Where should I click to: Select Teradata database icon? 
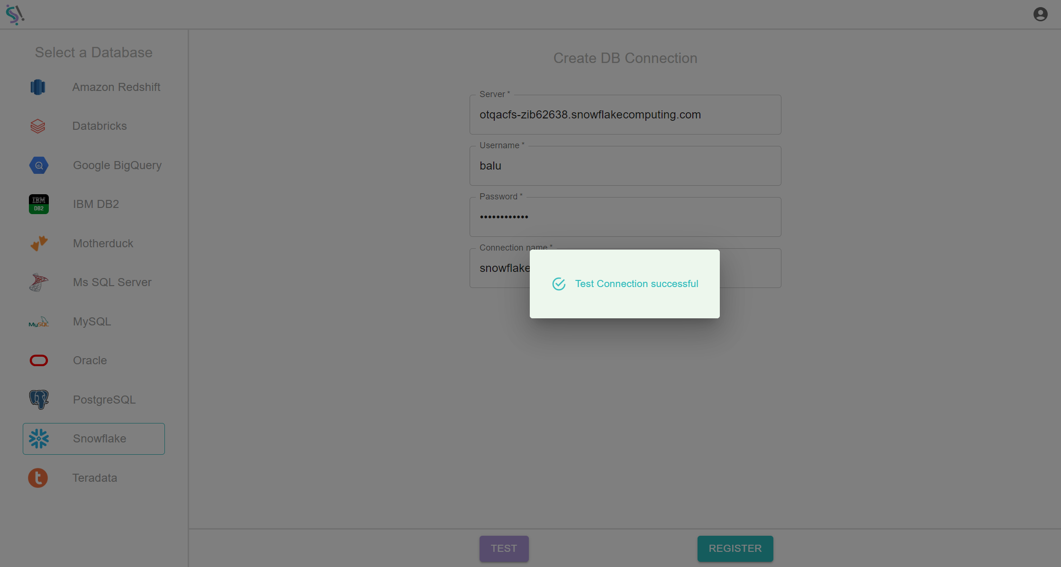coord(38,477)
